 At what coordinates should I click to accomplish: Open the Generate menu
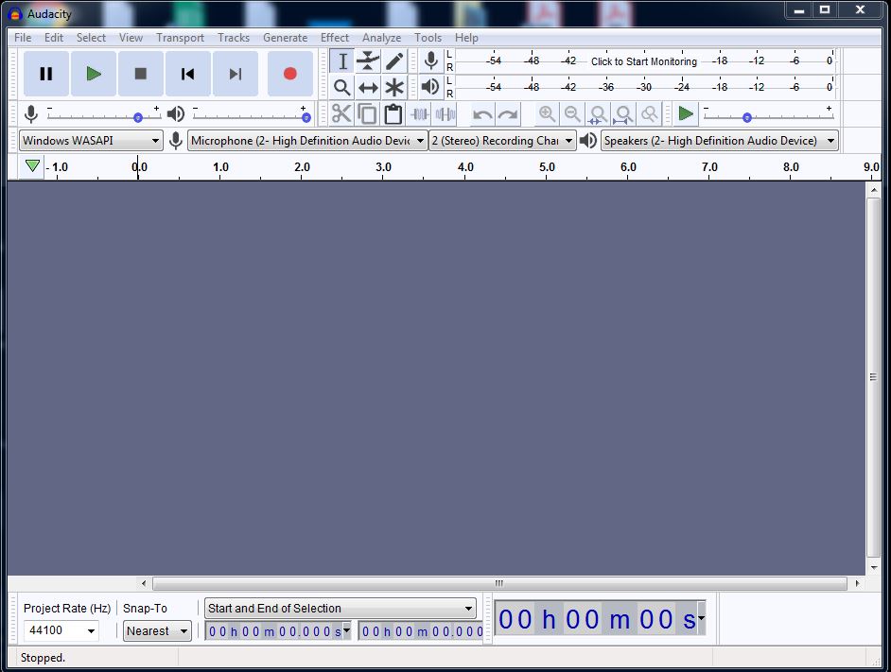coord(286,38)
